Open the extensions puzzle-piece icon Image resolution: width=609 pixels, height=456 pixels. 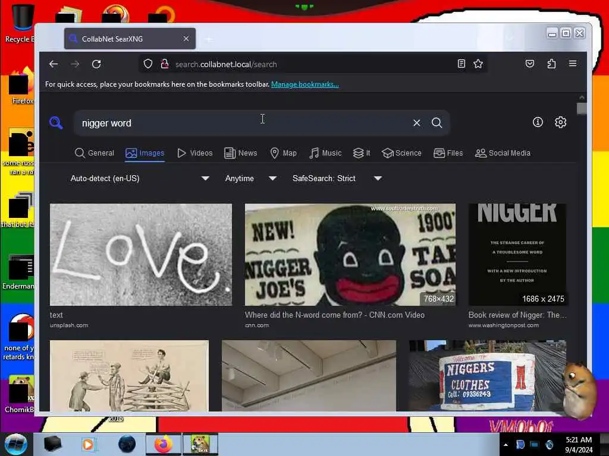click(551, 64)
